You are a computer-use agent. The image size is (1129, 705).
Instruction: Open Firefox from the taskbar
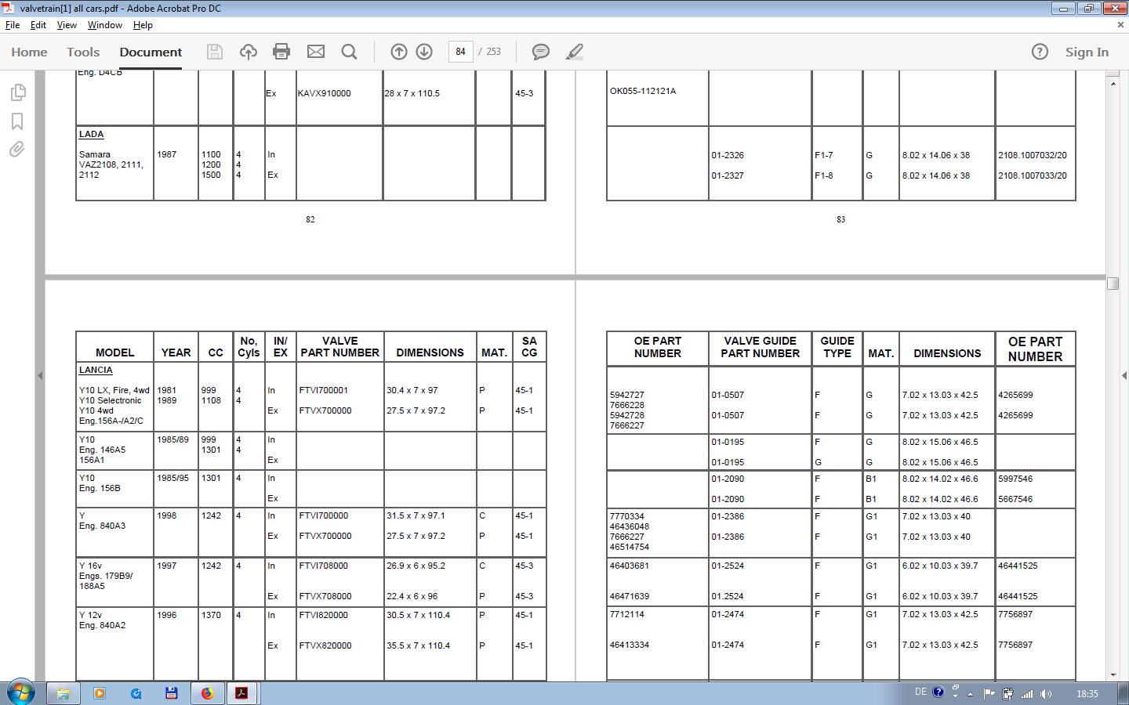207,693
